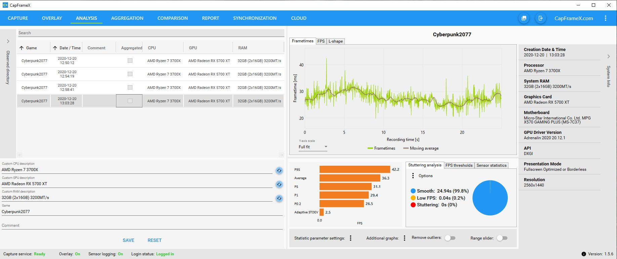The width and height of the screenshot is (617, 259).
Task: Click the Frametimes legend entry
Action: click(381, 148)
